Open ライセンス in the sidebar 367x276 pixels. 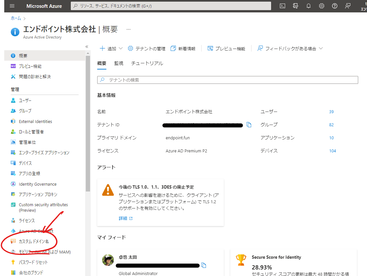click(27, 221)
